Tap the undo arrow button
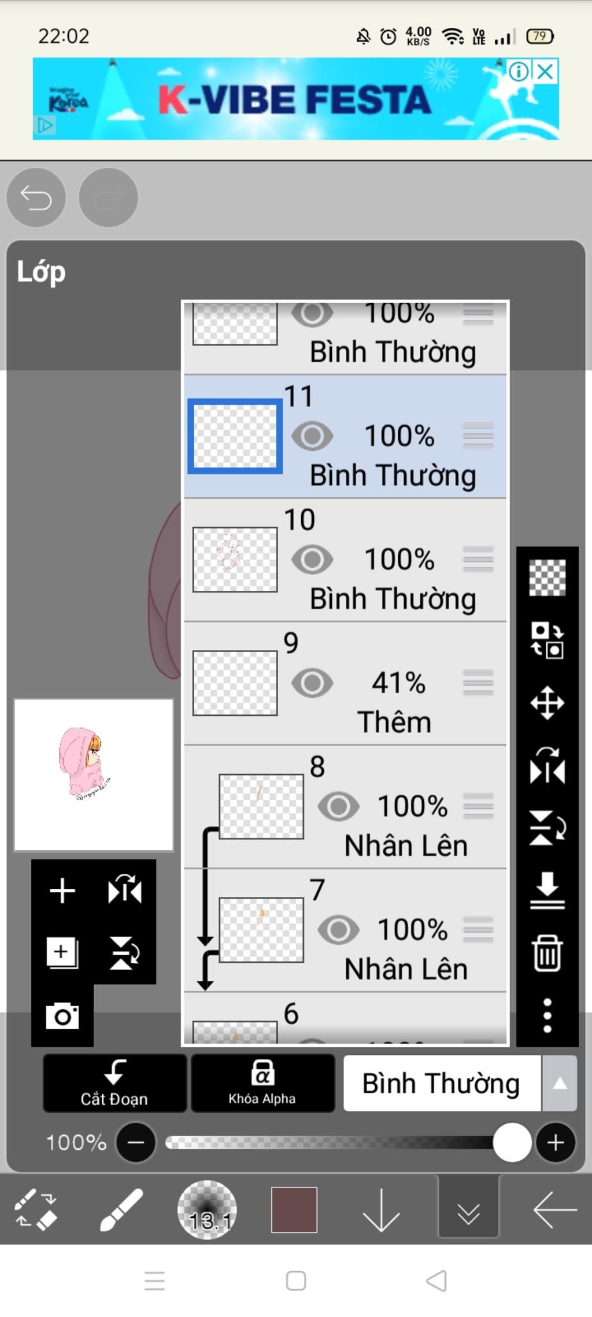 (36, 197)
